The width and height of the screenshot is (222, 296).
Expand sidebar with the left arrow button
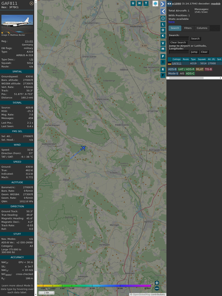(x=163, y=12)
